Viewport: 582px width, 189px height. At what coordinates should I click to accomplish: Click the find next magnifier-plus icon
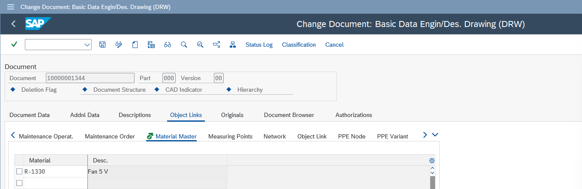pos(200,45)
